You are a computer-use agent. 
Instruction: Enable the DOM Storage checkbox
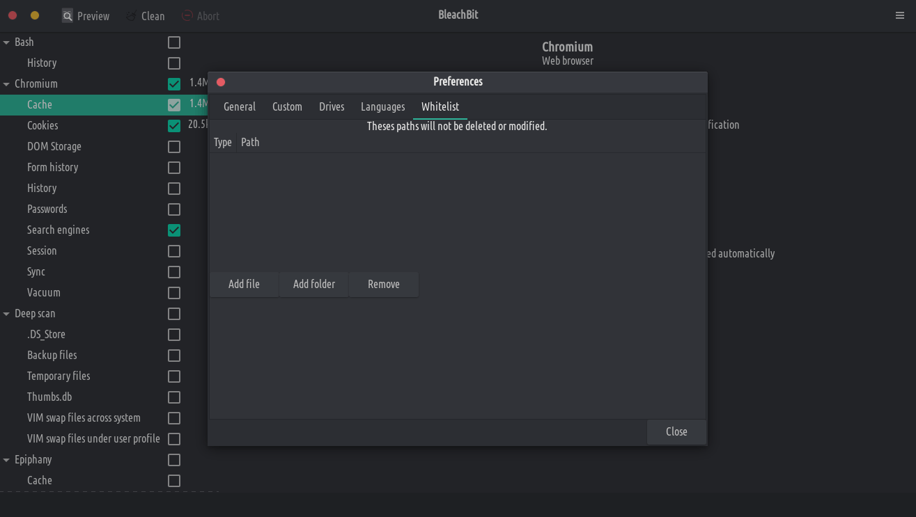[174, 147]
